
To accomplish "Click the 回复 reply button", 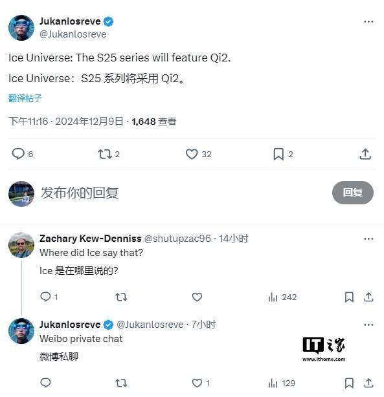I will click(x=352, y=193).
